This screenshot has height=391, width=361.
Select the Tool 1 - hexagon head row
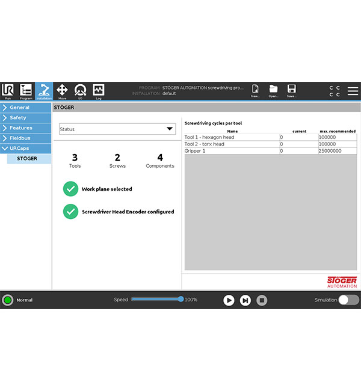point(270,137)
